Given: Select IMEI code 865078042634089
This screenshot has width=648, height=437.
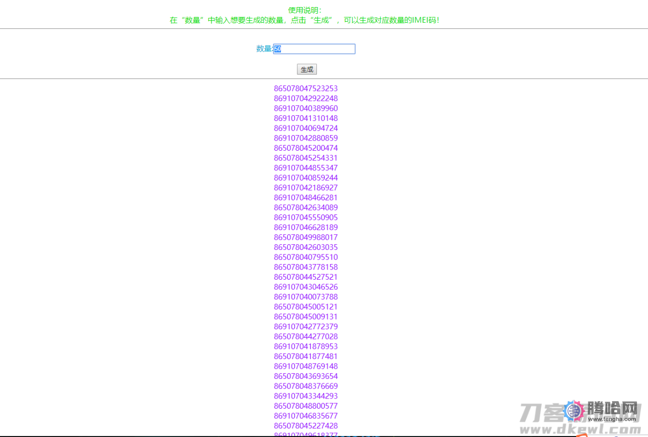Looking at the screenshot, I should tap(306, 207).
